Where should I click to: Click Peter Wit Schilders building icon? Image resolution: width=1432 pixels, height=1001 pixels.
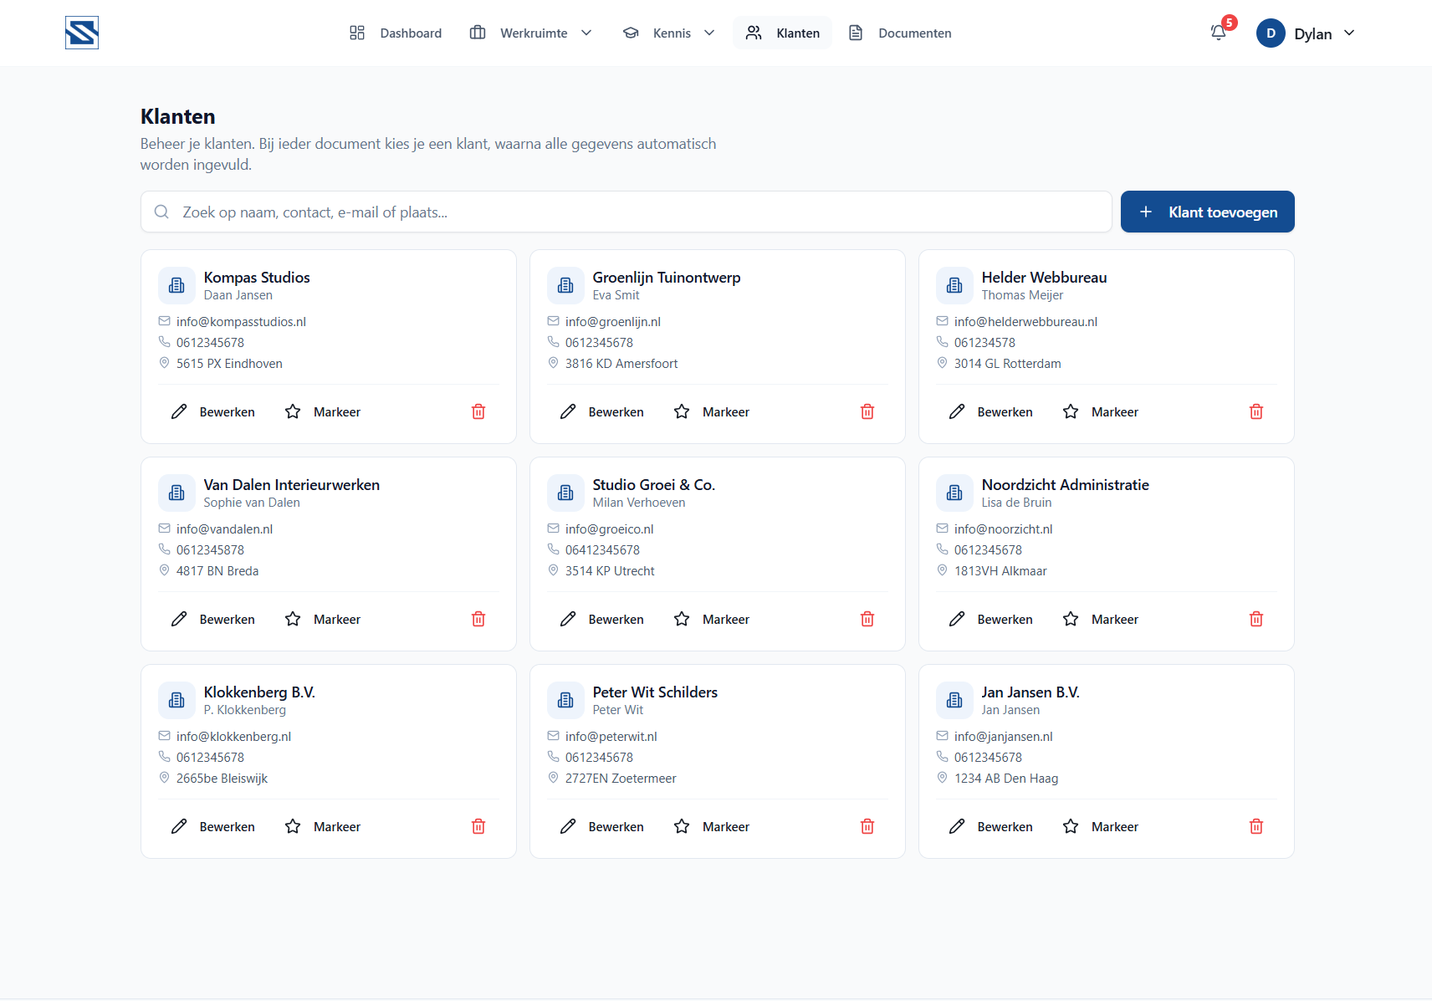click(x=565, y=700)
